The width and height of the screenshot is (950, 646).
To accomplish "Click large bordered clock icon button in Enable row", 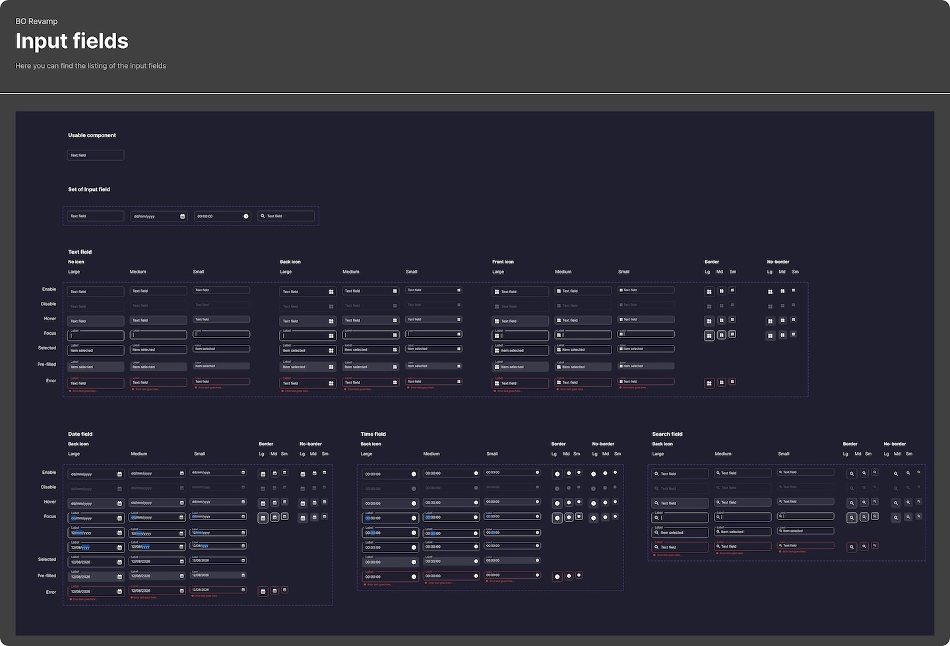I will 557,474.
